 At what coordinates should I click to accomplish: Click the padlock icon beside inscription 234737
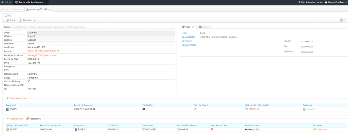[7, 129]
